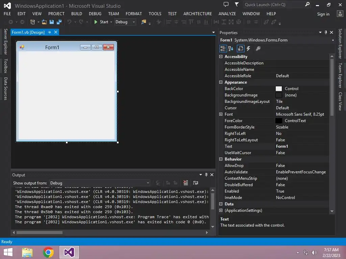This screenshot has width=346, height=259.
Task: Click the Form1 icon in the form title bar
Action: tap(22, 47)
